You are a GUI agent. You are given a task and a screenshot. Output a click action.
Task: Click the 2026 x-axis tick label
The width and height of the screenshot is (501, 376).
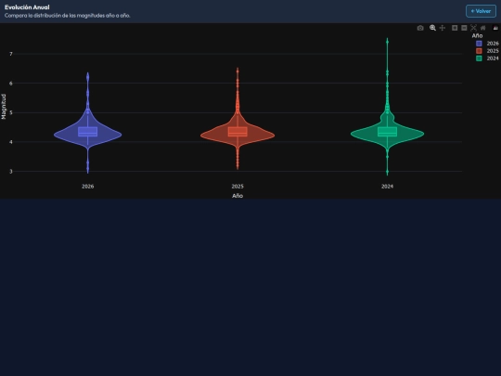[88, 186]
